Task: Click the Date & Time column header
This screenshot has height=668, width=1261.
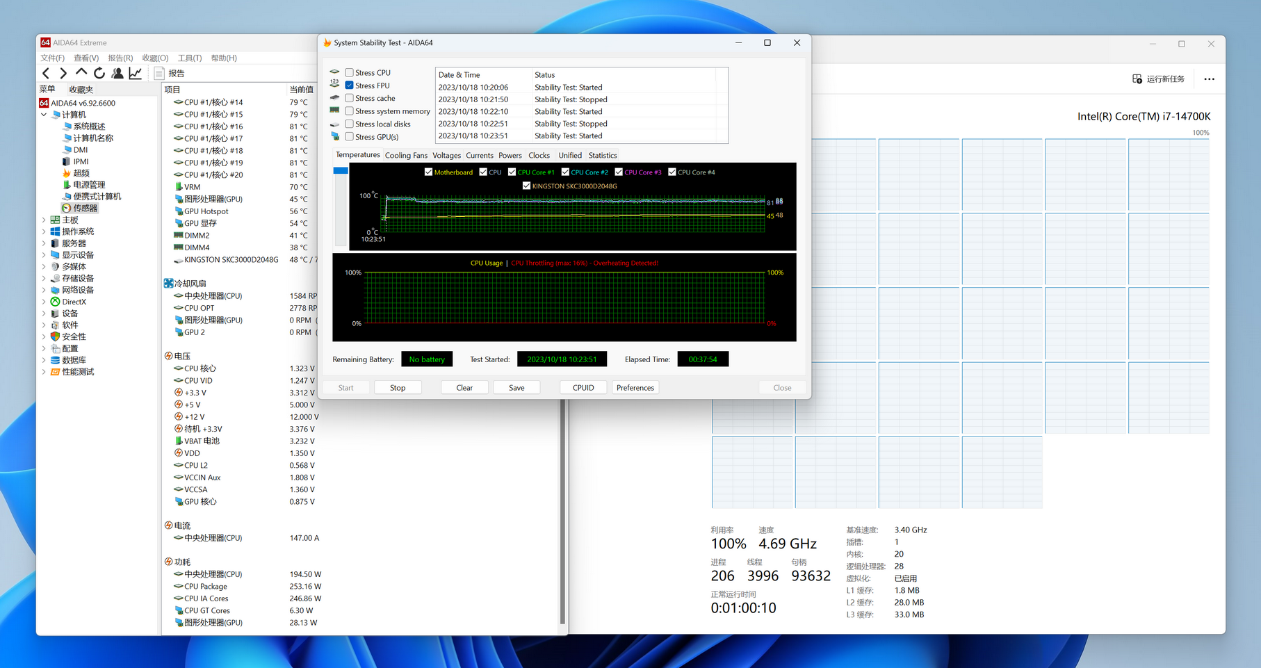Action: click(483, 75)
